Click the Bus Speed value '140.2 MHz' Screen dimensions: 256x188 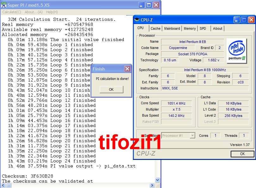pyautogui.click(x=176, y=116)
